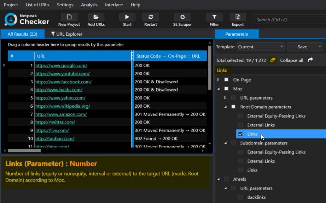Sort by the URL column header

coord(83,56)
